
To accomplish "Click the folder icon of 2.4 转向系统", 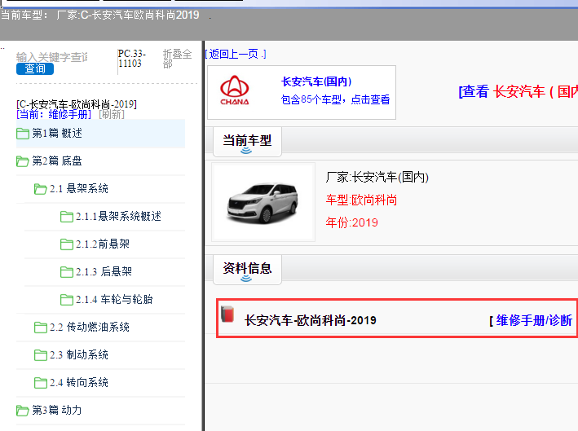I will coord(40,383).
